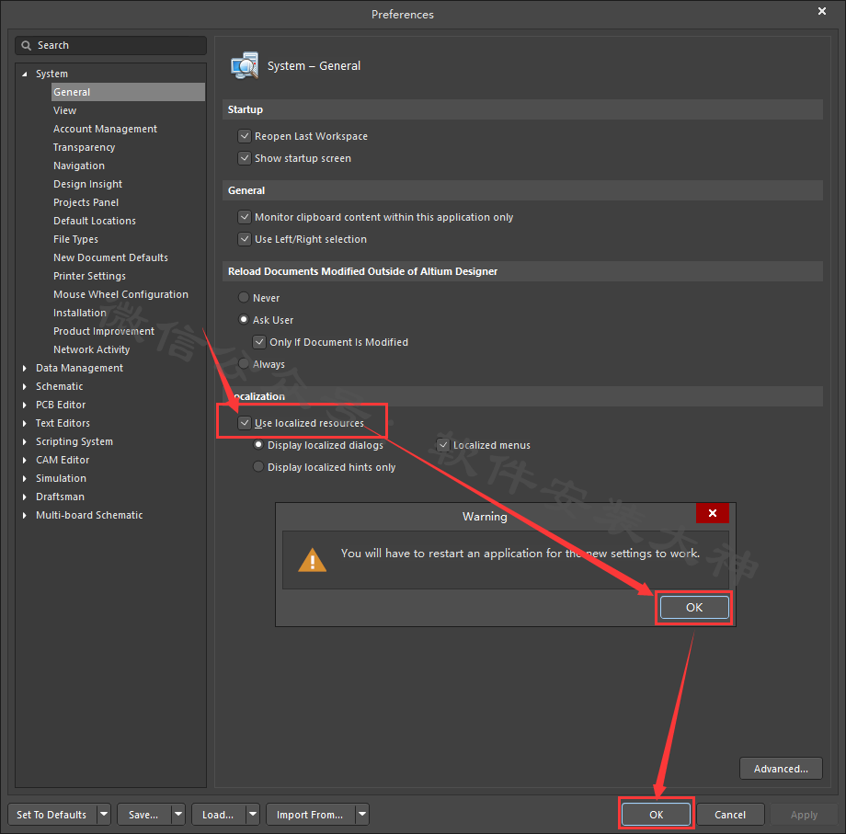Collapse the System tree node
The height and width of the screenshot is (834, 846).
(x=24, y=74)
